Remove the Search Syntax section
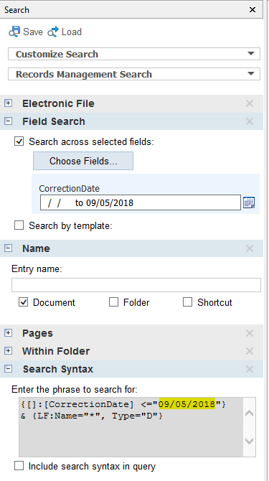This screenshot has height=481, width=269. 250,369
